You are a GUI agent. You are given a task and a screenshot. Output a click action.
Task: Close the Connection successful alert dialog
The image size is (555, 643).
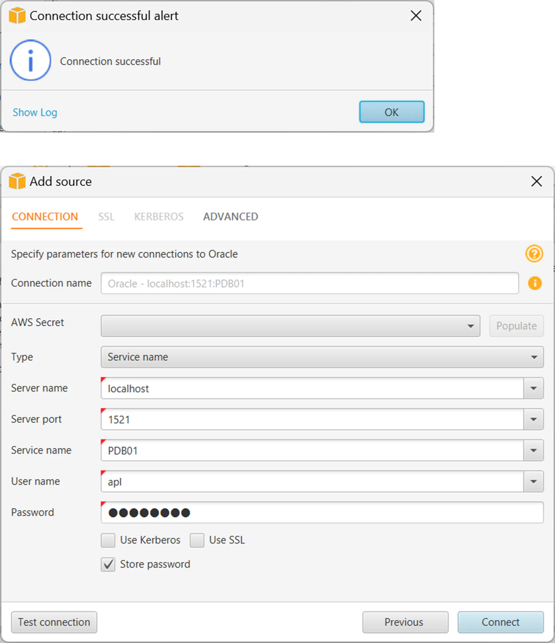[x=416, y=15]
